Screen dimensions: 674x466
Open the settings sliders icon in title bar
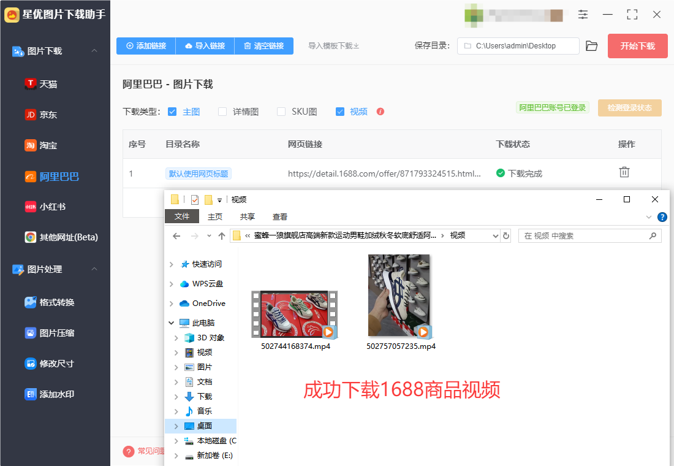(583, 14)
